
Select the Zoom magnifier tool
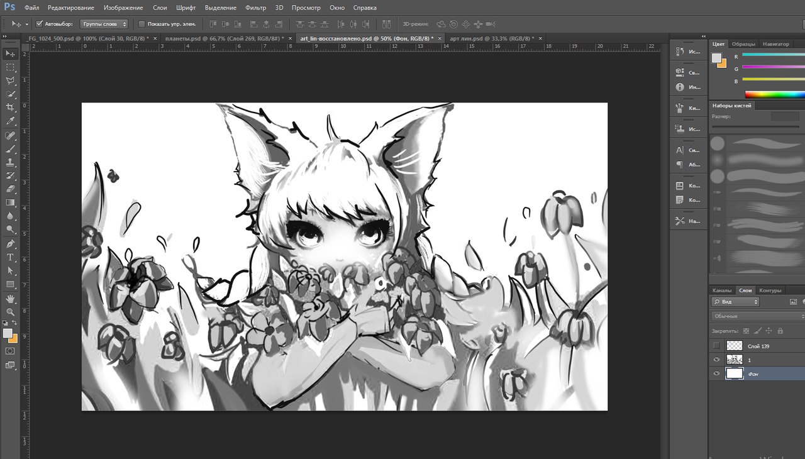pos(10,311)
